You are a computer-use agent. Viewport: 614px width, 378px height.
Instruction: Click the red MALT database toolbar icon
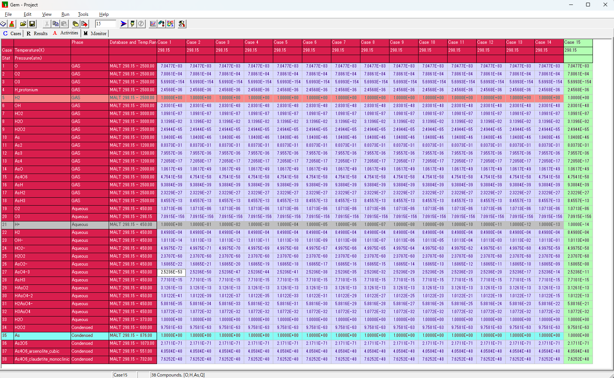pos(12,24)
